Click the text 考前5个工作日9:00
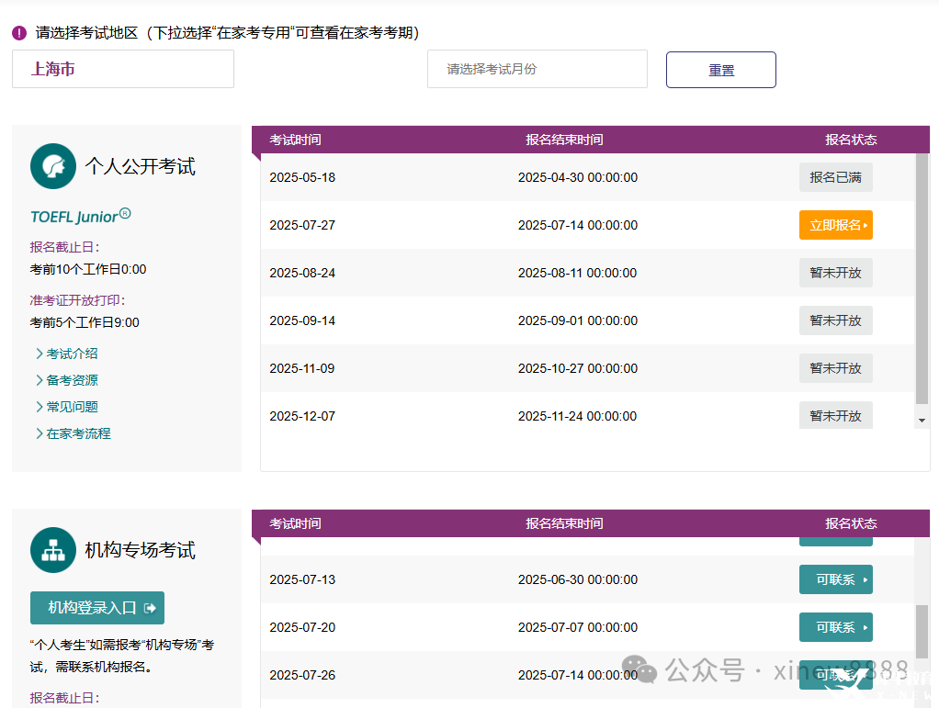 (85, 322)
